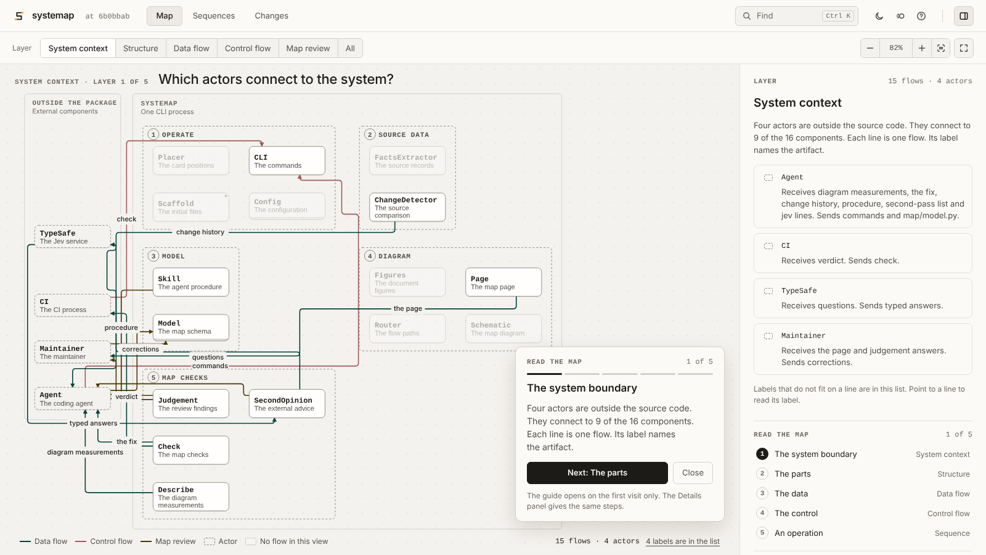Select the Map review layer
Viewport: 986px width, 555px height.
click(x=308, y=48)
